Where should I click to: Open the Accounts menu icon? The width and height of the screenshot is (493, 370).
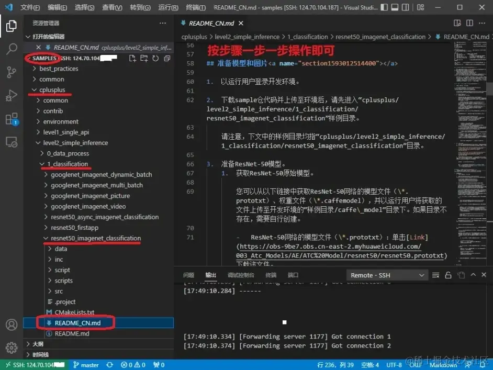pyautogui.click(x=12, y=324)
